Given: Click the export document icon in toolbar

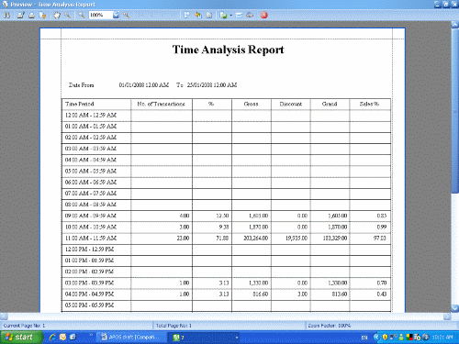Looking at the screenshot, I should coord(223,15).
